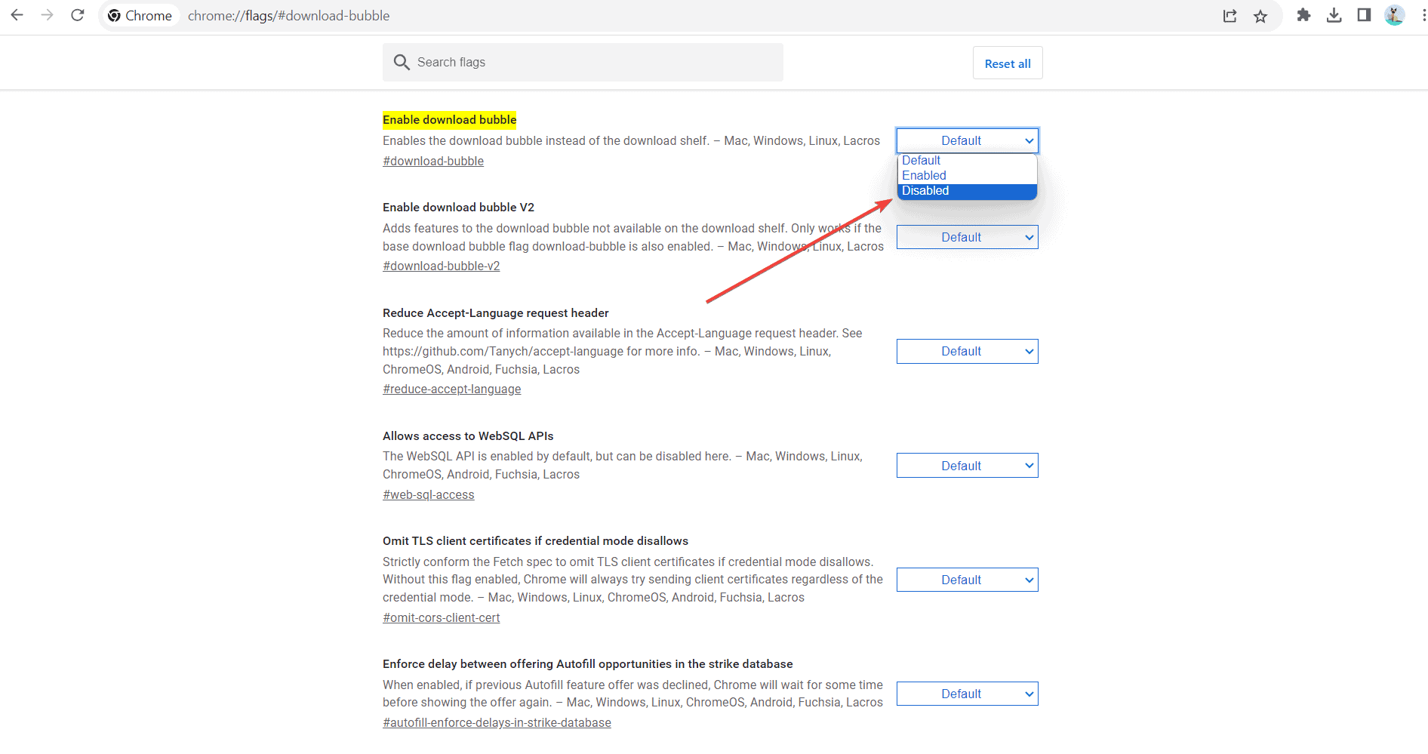Open the WebSQL APIs access dropdown
The image size is (1428, 754).
967,466
